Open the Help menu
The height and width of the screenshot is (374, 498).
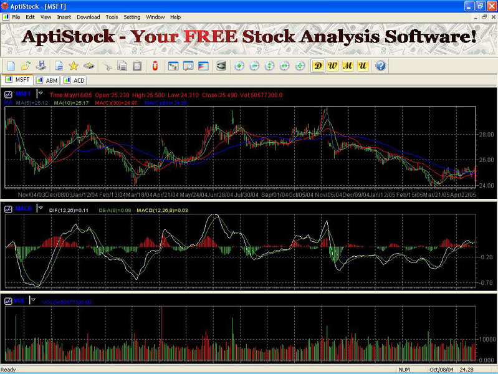tap(175, 17)
